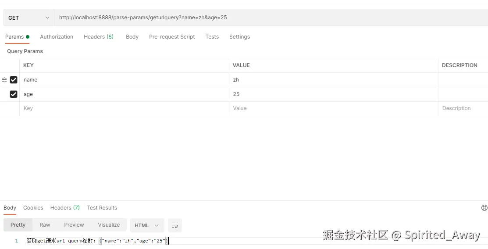Select the Visualize view button
This screenshot has width=488, height=249.
[109, 225]
